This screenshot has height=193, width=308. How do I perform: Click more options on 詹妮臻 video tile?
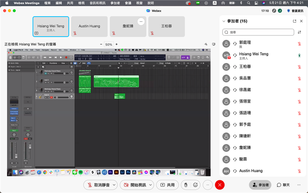click(141, 22)
